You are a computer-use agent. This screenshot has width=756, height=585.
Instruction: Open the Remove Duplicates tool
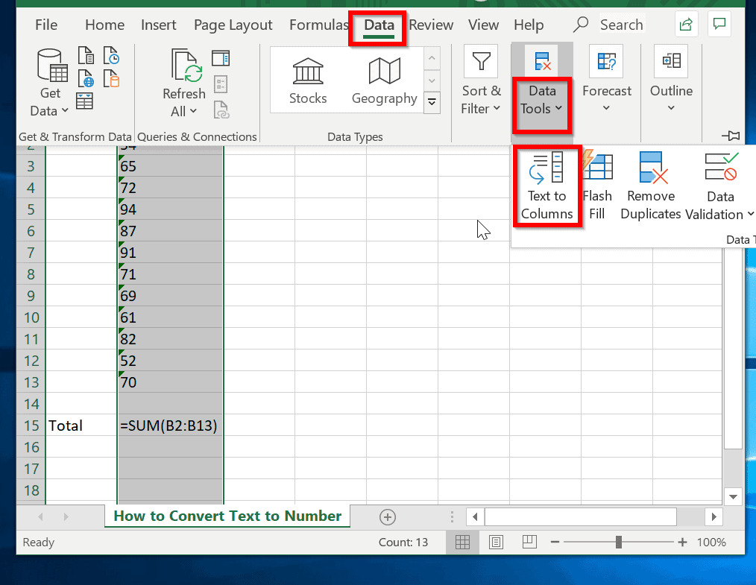[650, 186]
